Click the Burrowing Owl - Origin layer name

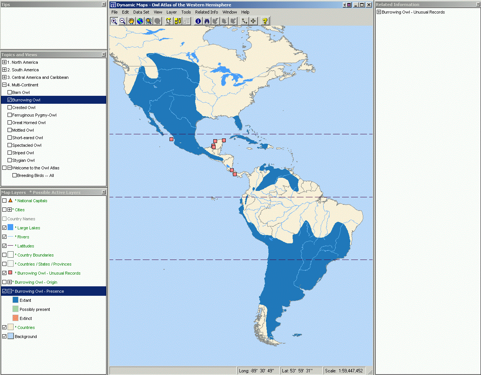(x=36, y=282)
